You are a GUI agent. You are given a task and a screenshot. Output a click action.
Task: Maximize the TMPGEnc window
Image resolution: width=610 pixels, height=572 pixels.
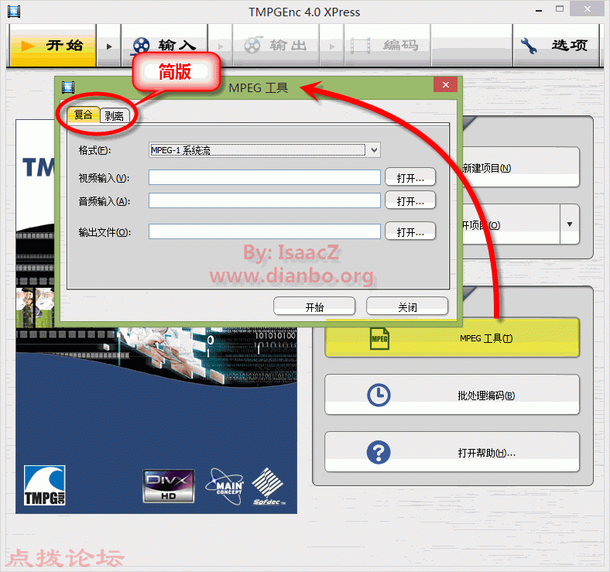[560, 9]
